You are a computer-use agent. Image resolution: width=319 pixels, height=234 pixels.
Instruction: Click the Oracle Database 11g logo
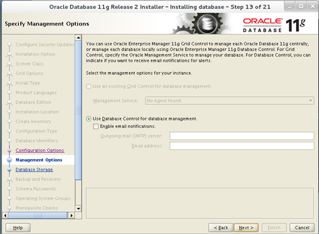274,25
